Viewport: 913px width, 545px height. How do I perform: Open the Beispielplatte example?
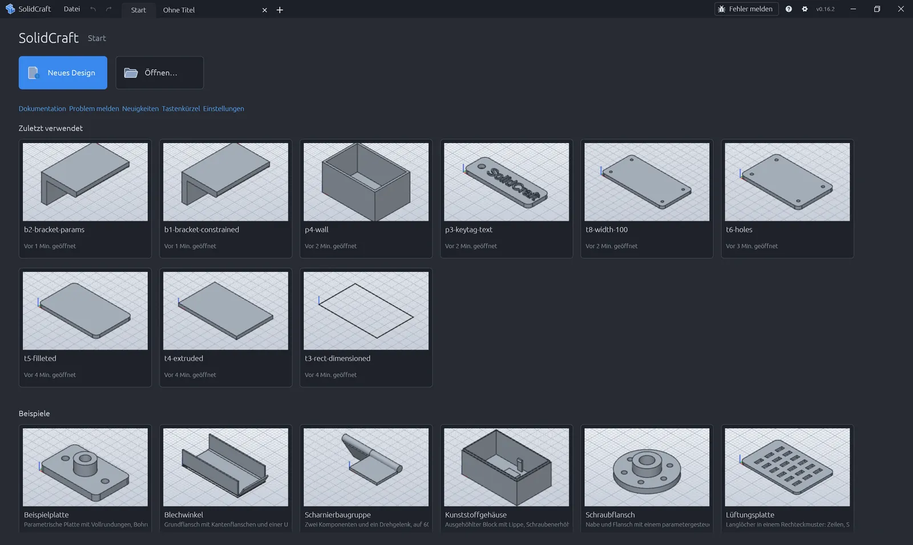85,478
